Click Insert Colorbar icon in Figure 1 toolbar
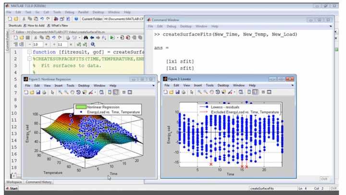 [110, 92]
